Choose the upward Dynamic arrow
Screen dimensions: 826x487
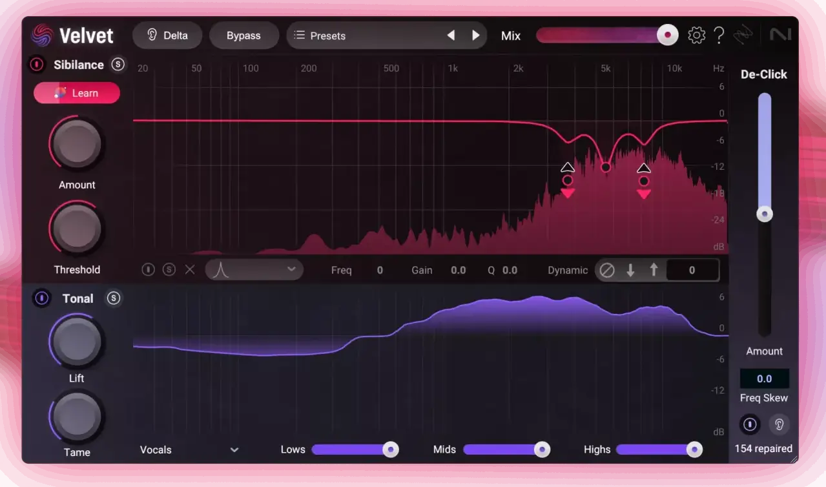pyautogui.click(x=654, y=270)
